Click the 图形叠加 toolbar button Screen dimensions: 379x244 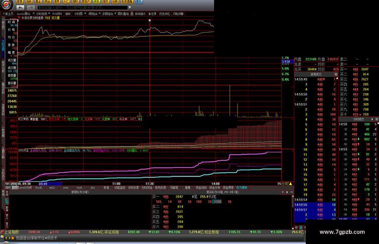[x=123, y=14]
